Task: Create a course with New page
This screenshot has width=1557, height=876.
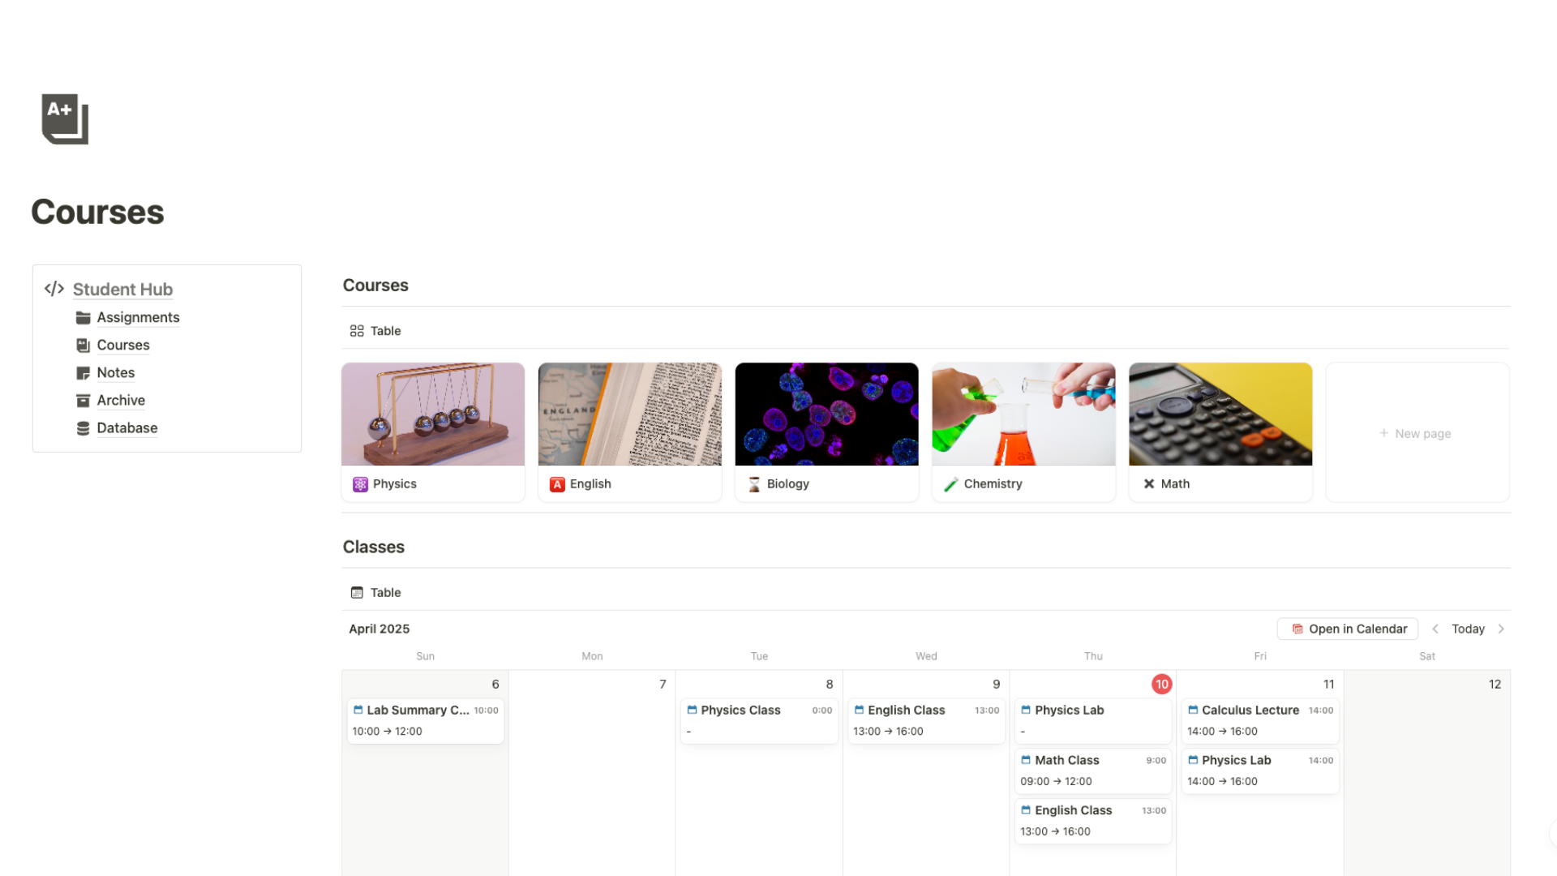Action: [x=1415, y=432]
